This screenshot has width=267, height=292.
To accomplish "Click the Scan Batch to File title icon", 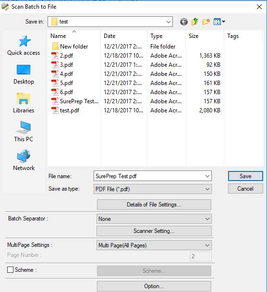I will [5, 7].
